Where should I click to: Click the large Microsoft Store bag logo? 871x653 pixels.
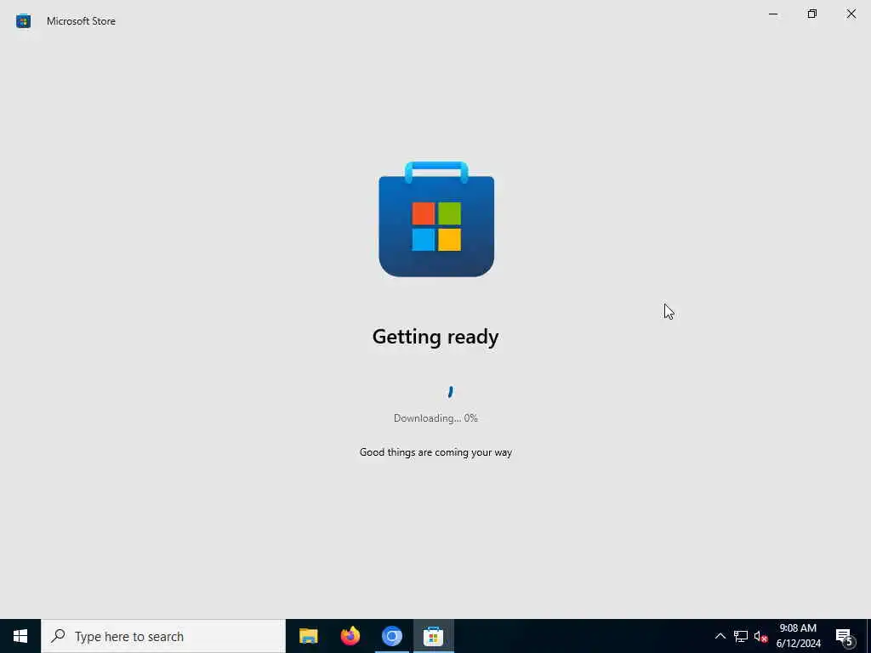[x=436, y=219]
